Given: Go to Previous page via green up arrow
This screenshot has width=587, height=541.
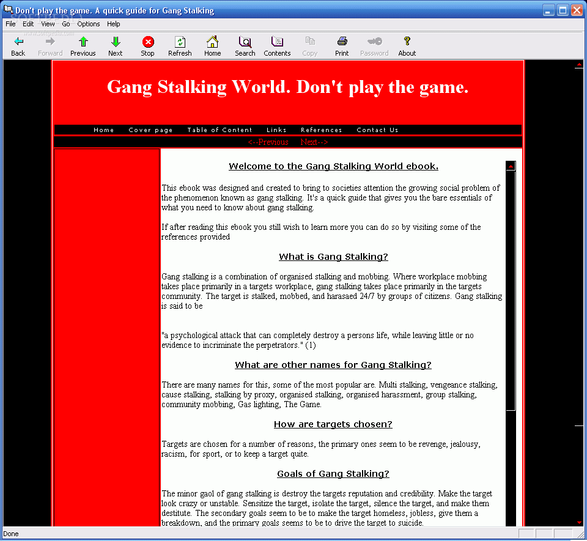Looking at the screenshot, I should click(x=83, y=42).
